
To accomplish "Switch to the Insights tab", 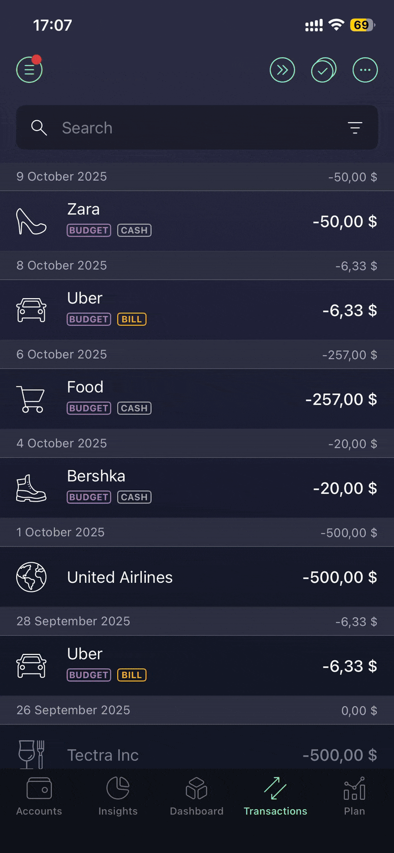I will click(118, 796).
